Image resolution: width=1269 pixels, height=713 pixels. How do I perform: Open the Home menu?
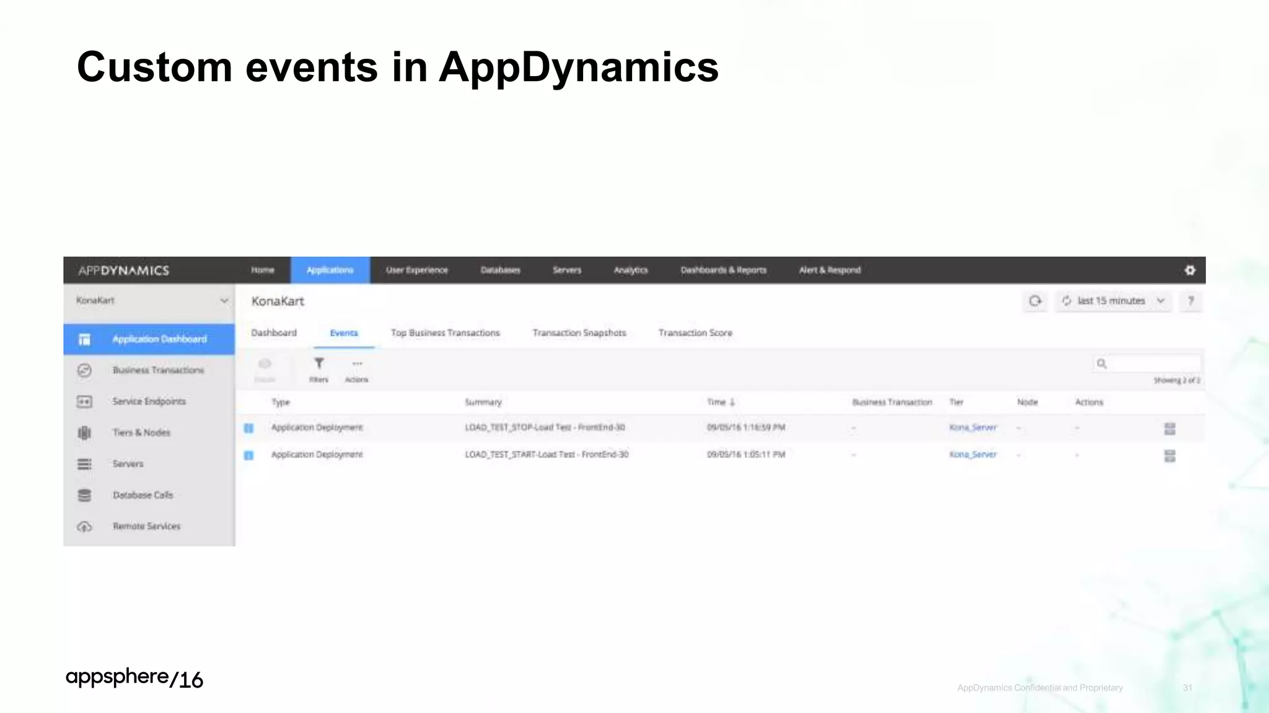[x=263, y=270]
